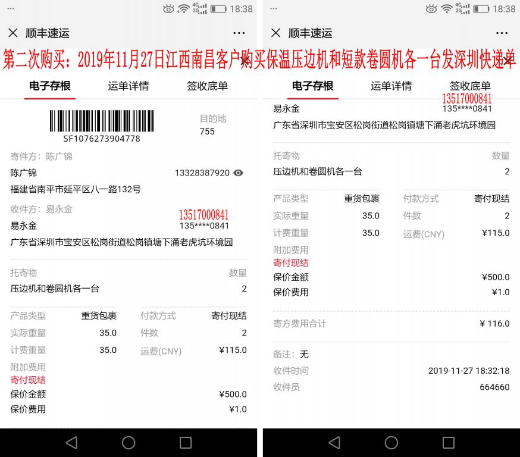Close the right 顺丰速运 page

click(276, 33)
